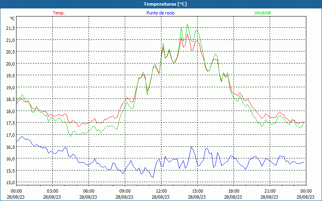This screenshot has width=322, height=201.
Task: Click the green windchill peak above 21,5
Action: pos(187,24)
